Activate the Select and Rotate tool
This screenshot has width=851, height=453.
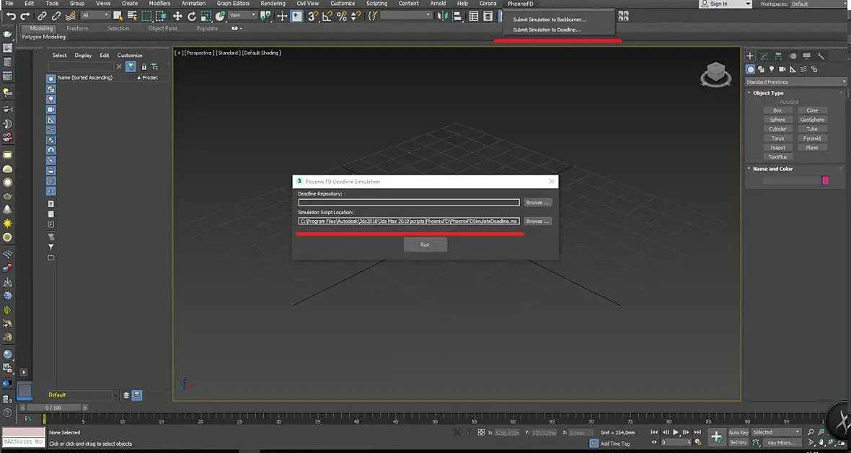pos(192,17)
